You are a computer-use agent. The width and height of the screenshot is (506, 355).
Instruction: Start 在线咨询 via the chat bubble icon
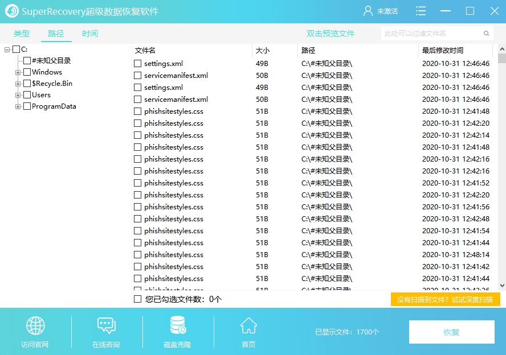(x=106, y=325)
